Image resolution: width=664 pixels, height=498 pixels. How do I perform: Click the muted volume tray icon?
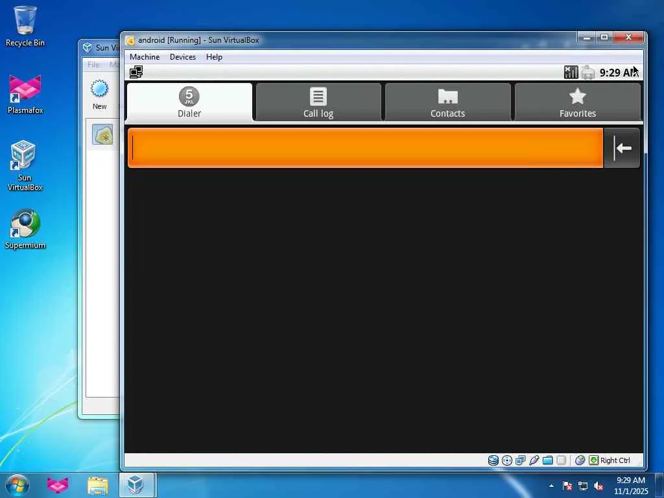click(599, 486)
